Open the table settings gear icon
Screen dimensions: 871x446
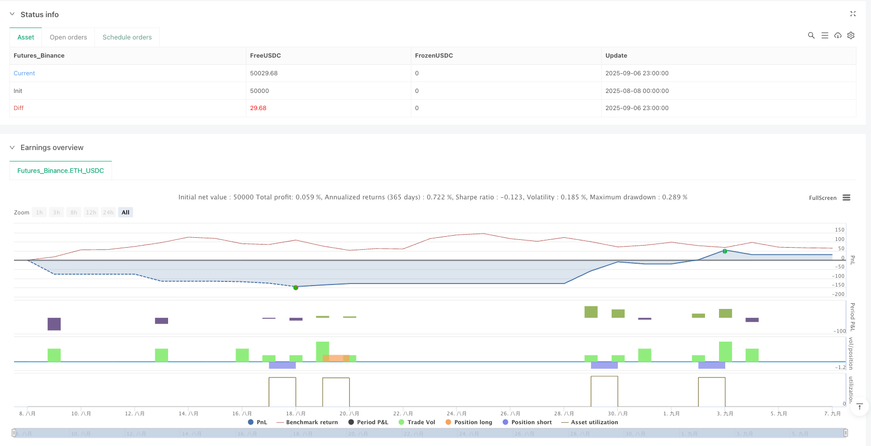[x=851, y=35]
